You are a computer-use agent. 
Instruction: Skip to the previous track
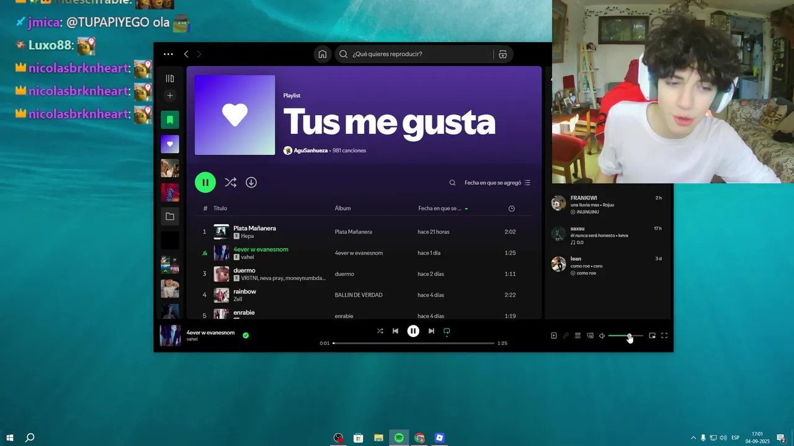coord(395,331)
